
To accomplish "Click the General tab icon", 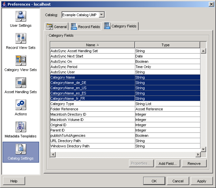I will tap(50, 26).
